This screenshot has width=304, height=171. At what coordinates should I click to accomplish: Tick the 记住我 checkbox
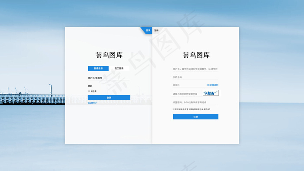[89, 91]
